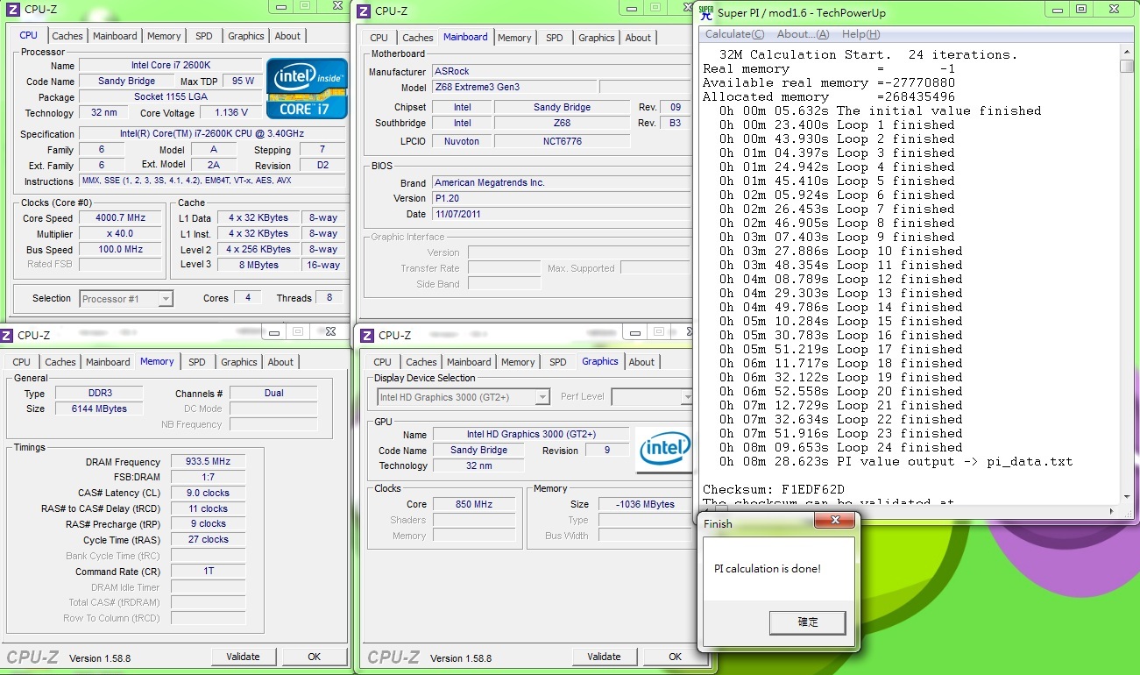The height and width of the screenshot is (675, 1140).
Task: Switch to Mainboard tab in processor window
Action: (x=115, y=36)
